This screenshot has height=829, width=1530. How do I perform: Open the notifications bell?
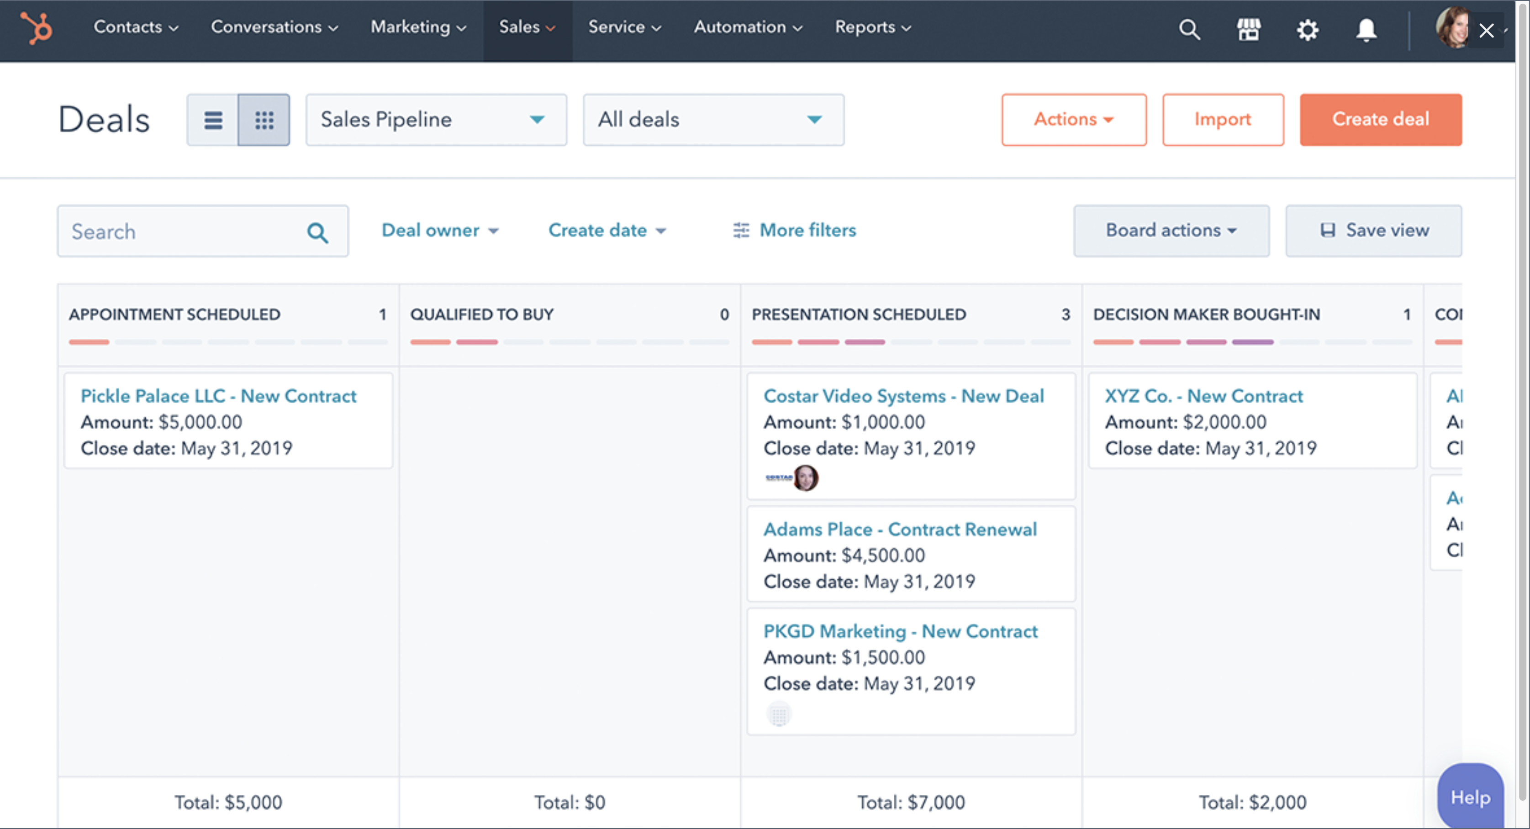click(x=1366, y=29)
